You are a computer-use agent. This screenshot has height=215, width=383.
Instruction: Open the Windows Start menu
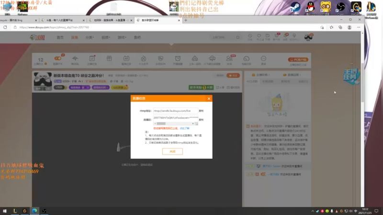point(5,211)
